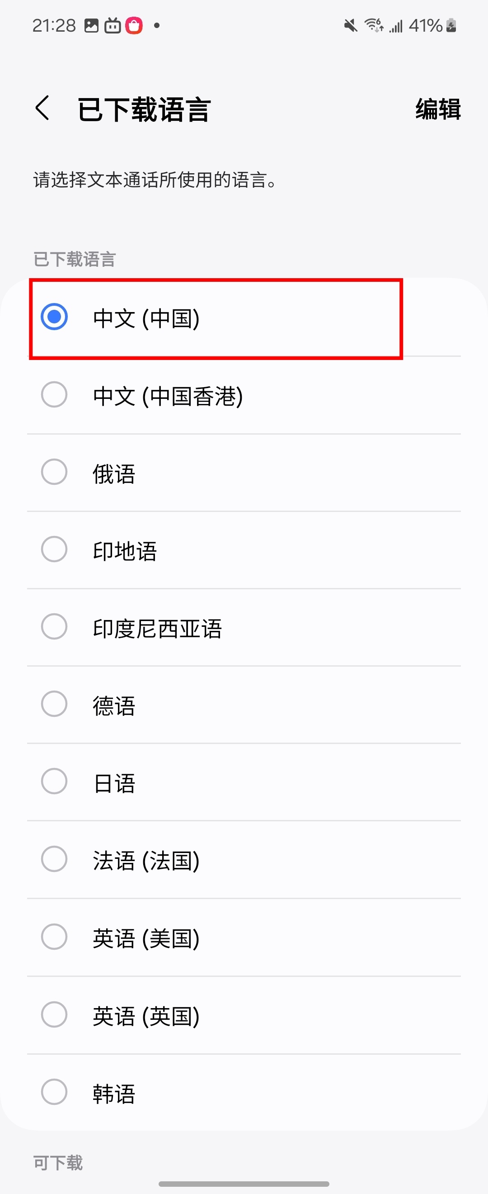Tap the cellular signal bars icon
The image size is (488, 1194).
(x=396, y=26)
